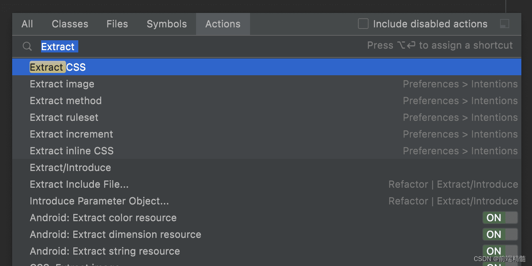Switch to the Classes tab
Image resolution: width=532 pixels, height=266 pixels.
pyautogui.click(x=70, y=24)
